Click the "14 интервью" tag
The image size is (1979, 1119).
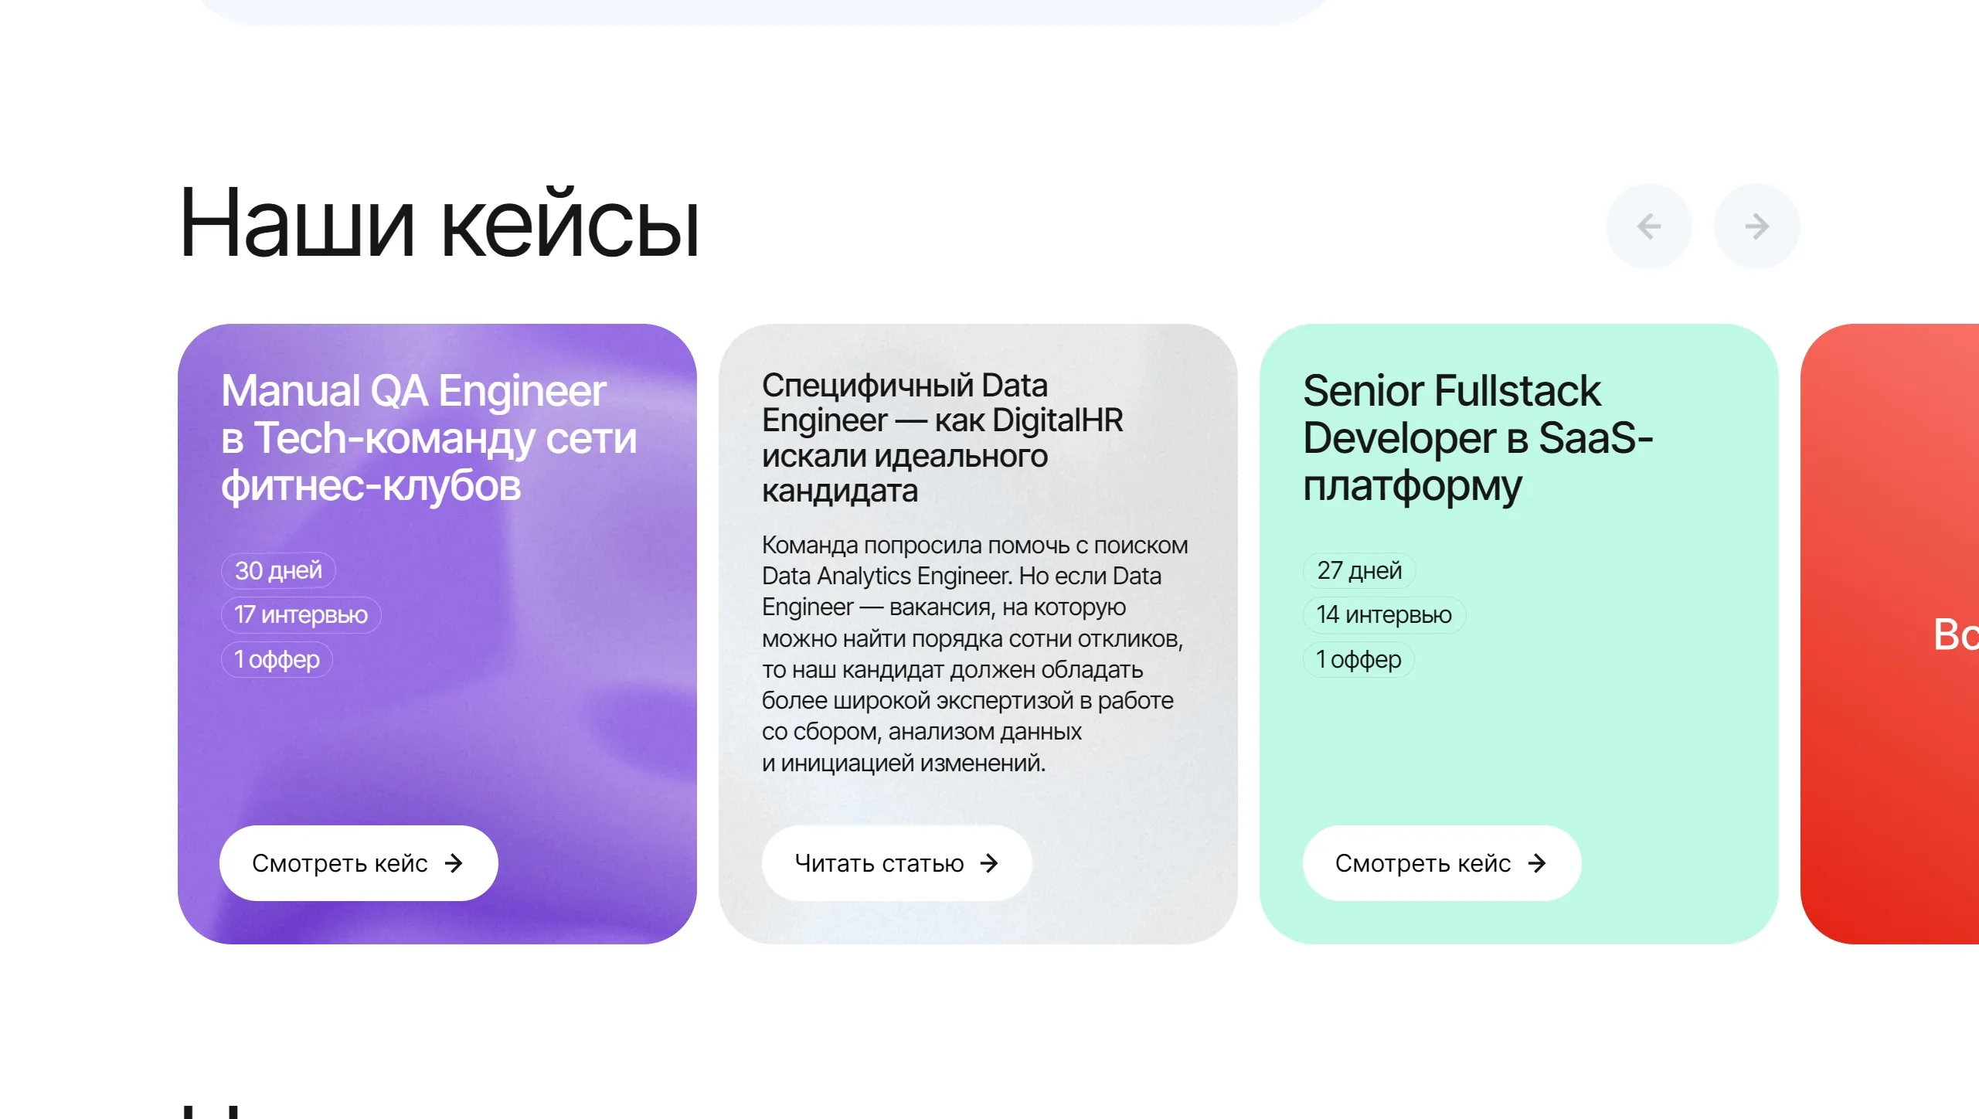[1383, 614]
